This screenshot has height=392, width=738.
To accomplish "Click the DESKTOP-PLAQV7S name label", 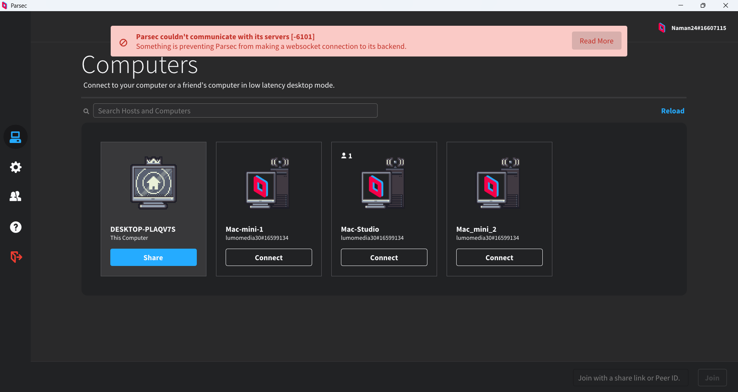I will tap(143, 229).
